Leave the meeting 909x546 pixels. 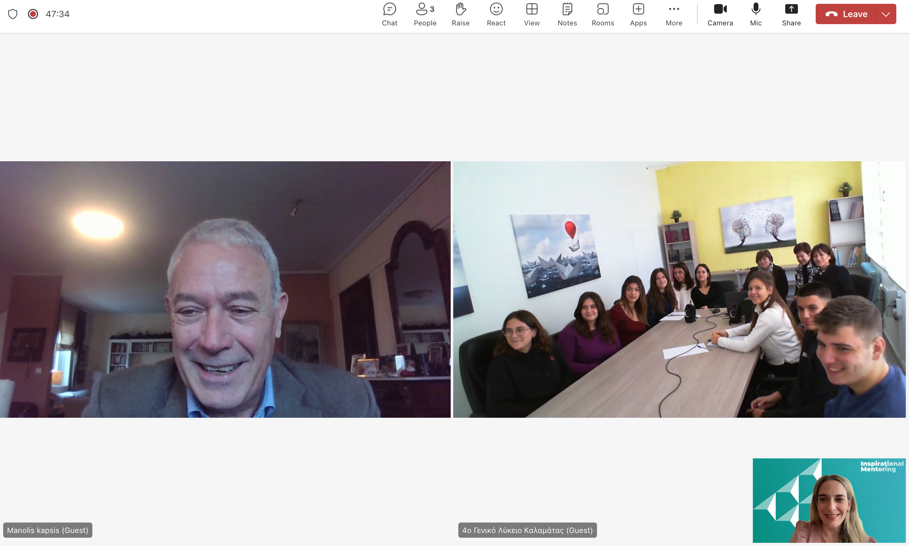coord(846,14)
